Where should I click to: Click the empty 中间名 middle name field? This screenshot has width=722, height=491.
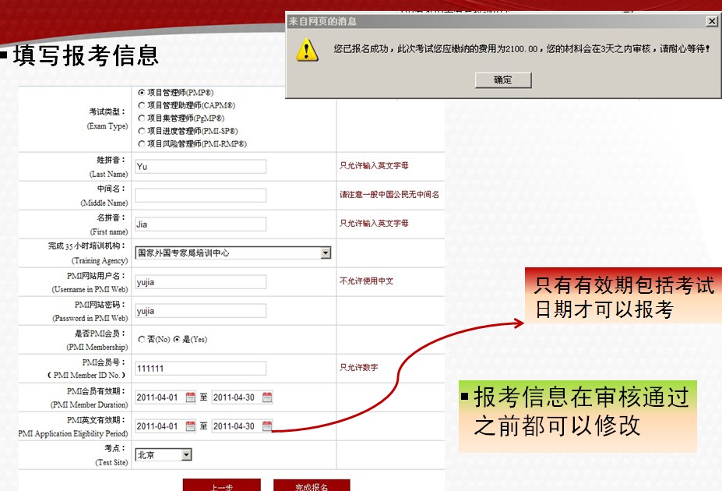[x=200, y=195]
